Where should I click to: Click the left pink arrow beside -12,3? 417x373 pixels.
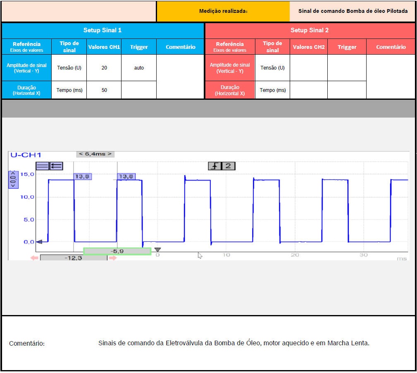(34, 258)
